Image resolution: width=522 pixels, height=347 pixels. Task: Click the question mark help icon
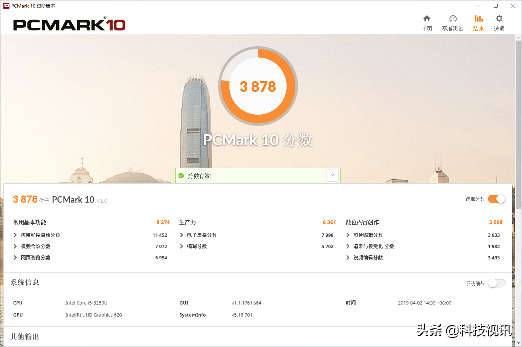pos(333,176)
